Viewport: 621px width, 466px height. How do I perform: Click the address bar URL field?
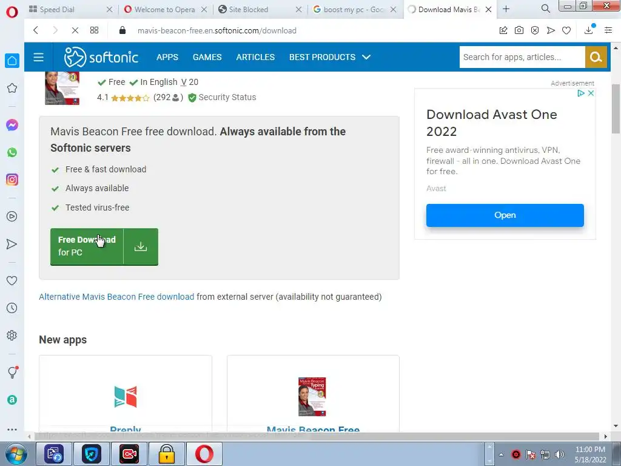point(217,30)
